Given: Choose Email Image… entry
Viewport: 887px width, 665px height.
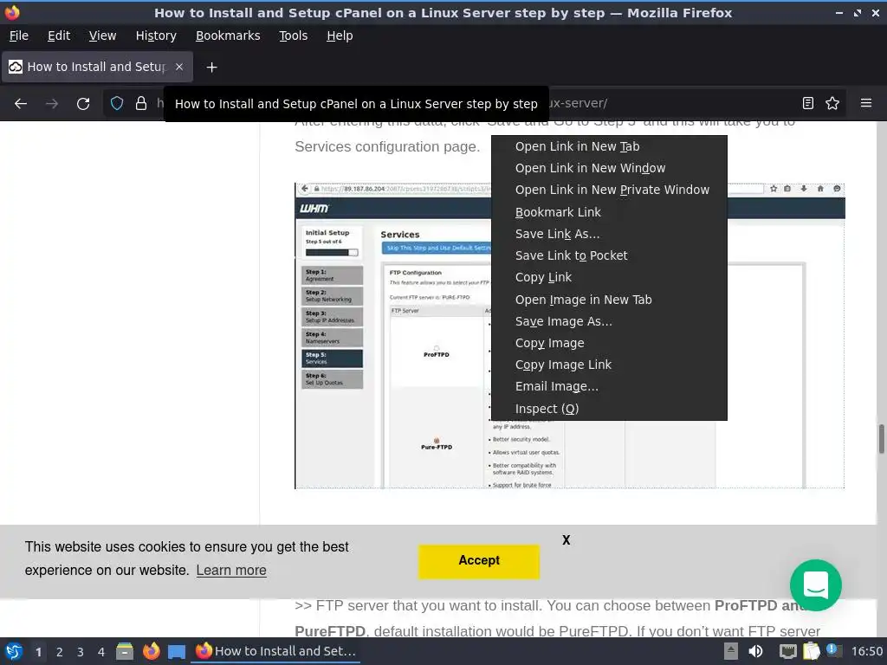Looking at the screenshot, I should [609, 386].
